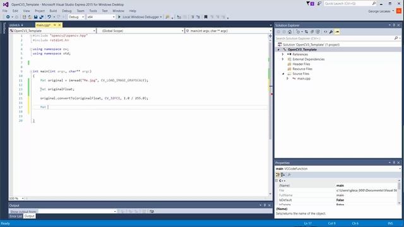The height and width of the screenshot is (227, 404).
Task: Click the New Project toolbar icon
Action: coord(24,17)
